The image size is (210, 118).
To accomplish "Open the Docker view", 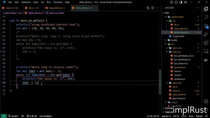I will pos(206,60).
